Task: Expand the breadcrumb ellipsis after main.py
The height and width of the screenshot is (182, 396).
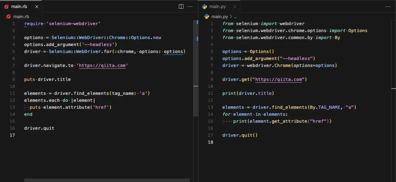Action: click(x=235, y=17)
